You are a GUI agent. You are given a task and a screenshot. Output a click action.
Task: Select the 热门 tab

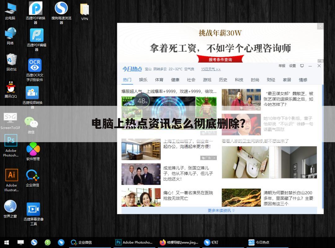127,80
